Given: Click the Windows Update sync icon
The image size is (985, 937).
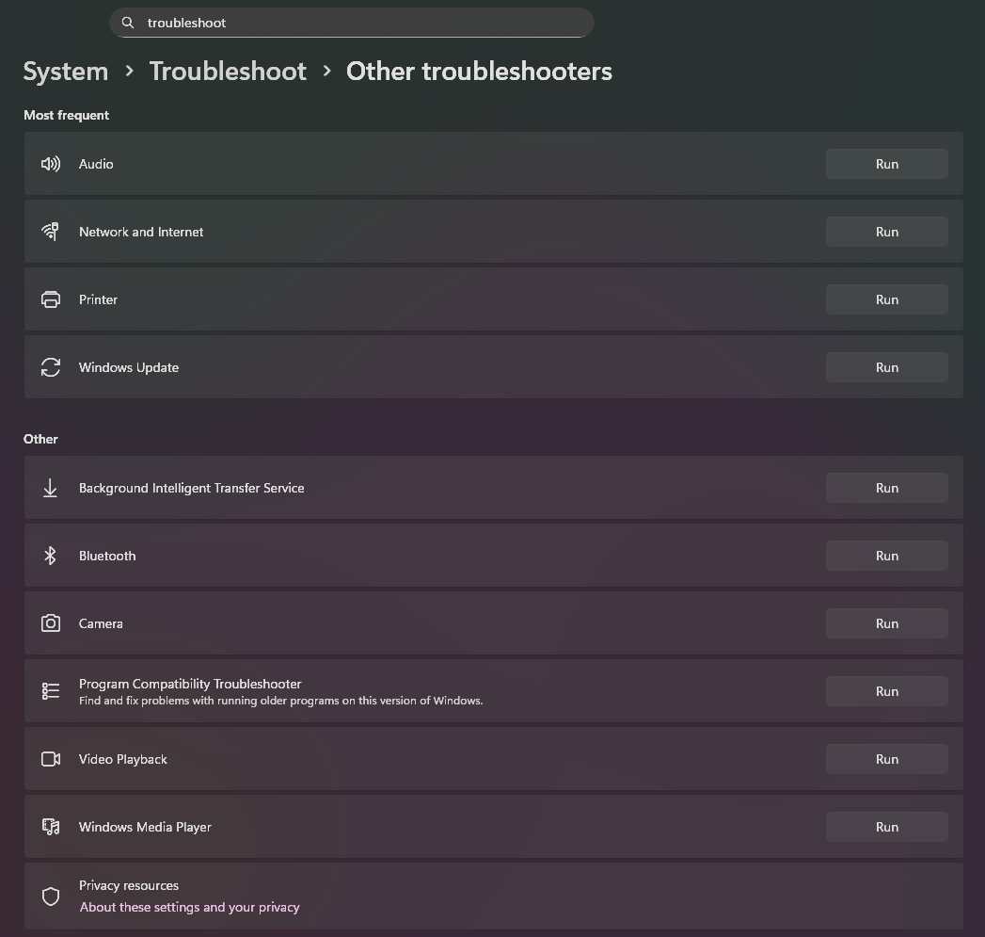Looking at the screenshot, I should pos(51,367).
